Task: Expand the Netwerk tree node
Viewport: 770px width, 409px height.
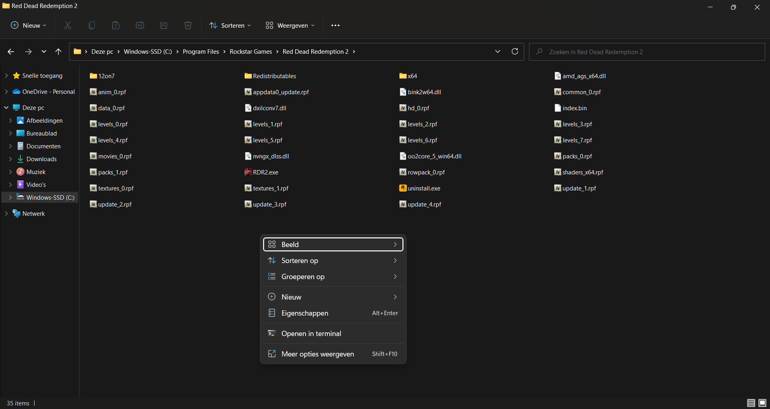Action: tap(6, 213)
